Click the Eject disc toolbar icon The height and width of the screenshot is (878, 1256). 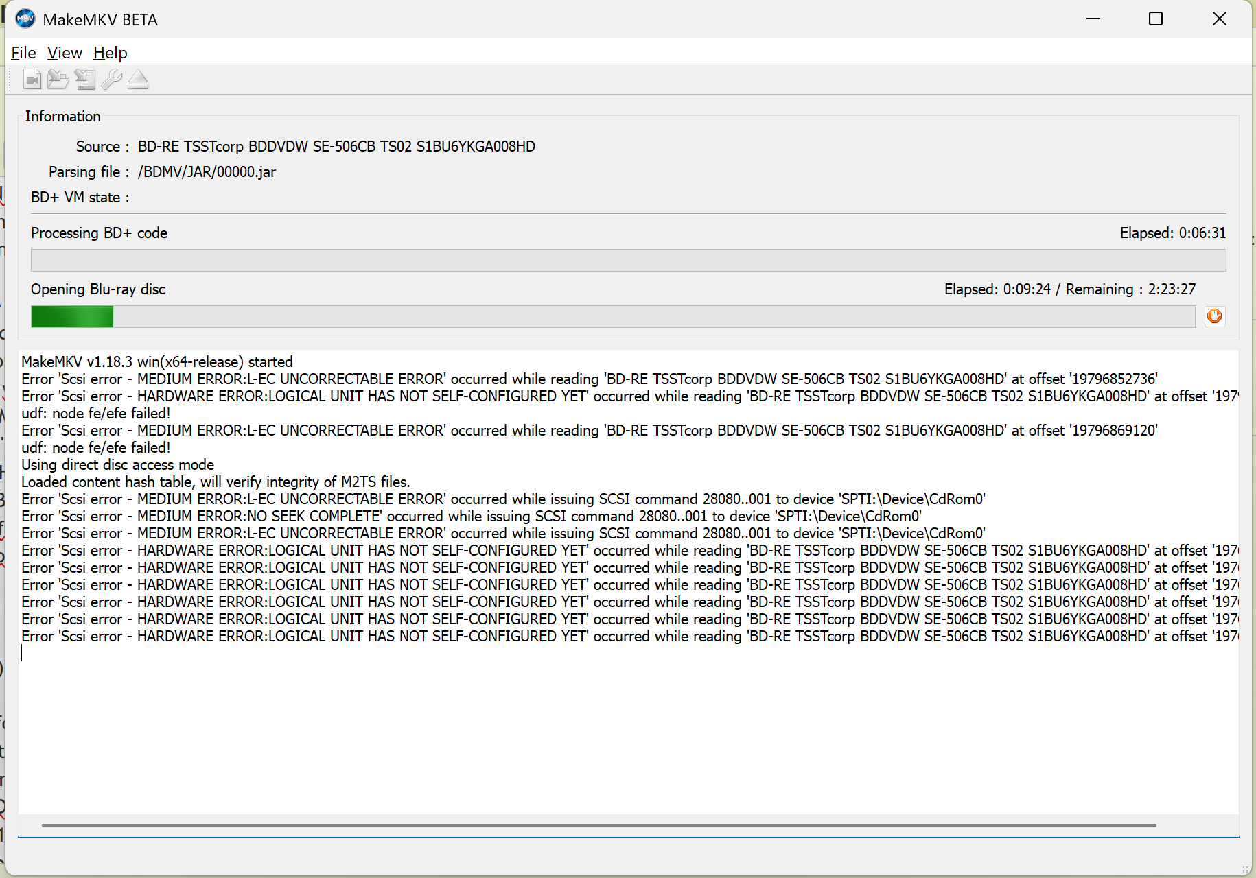[138, 80]
